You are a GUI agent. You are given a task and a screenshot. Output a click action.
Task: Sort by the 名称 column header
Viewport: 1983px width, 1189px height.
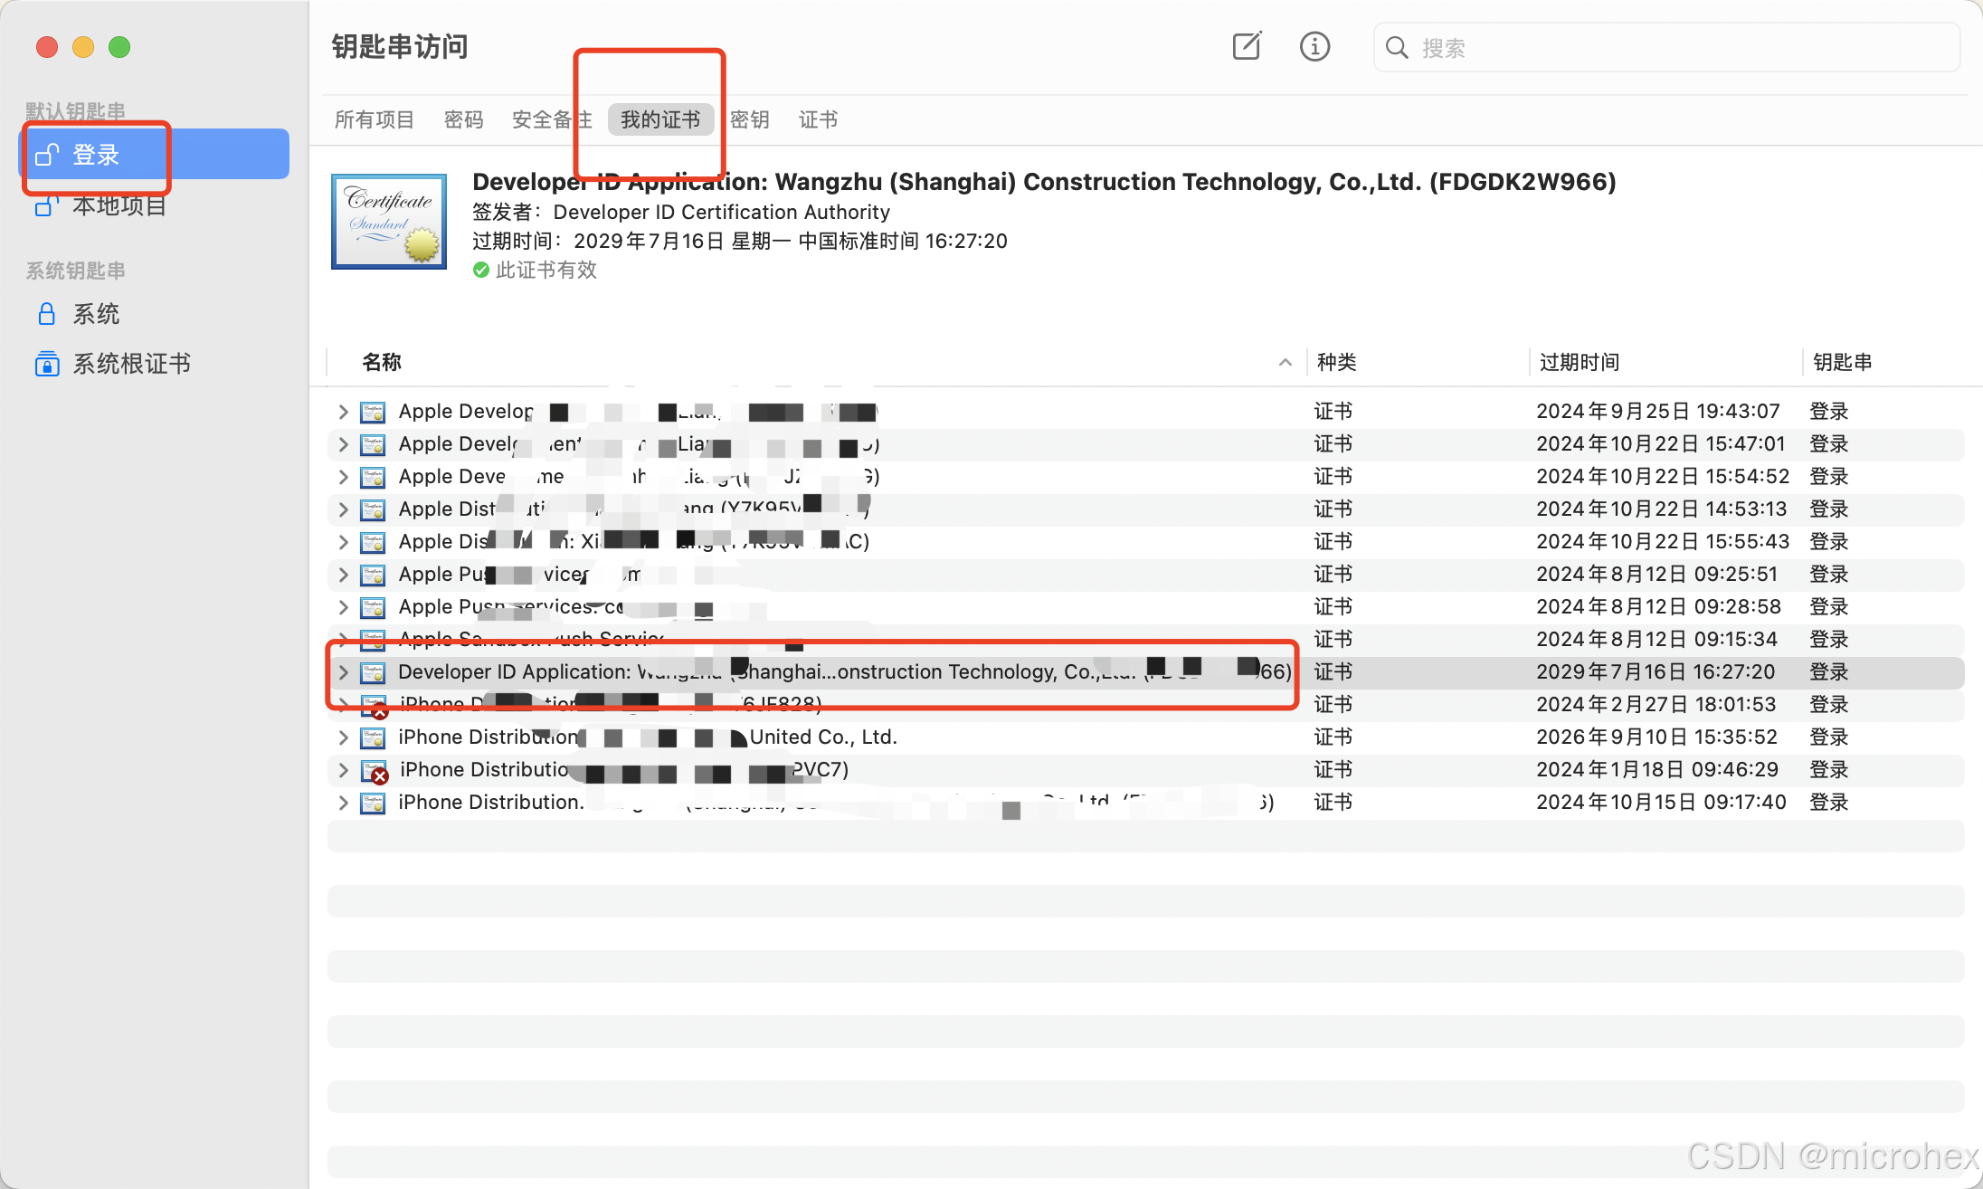click(381, 362)
